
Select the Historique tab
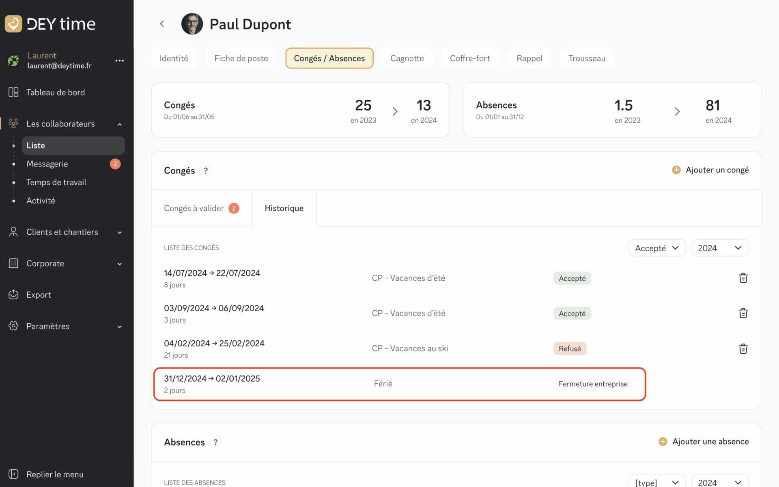(284, 208)
